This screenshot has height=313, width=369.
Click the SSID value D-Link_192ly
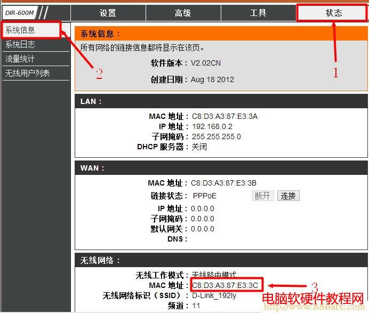(x=214, y=295)
